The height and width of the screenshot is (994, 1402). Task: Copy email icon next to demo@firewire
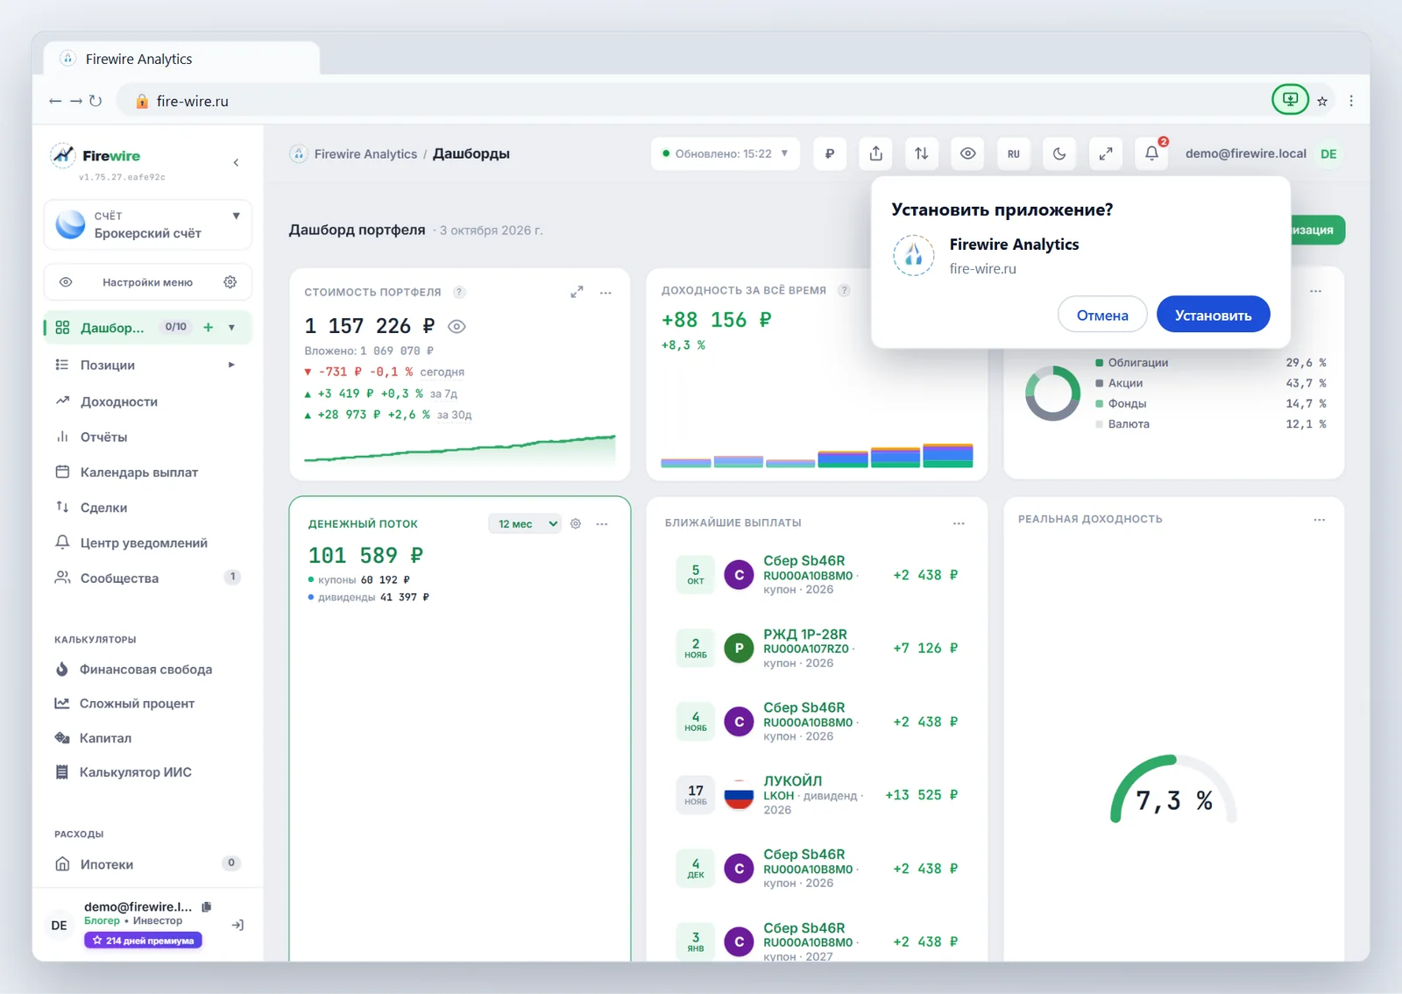pyautogui.click(x=207, y=906)
